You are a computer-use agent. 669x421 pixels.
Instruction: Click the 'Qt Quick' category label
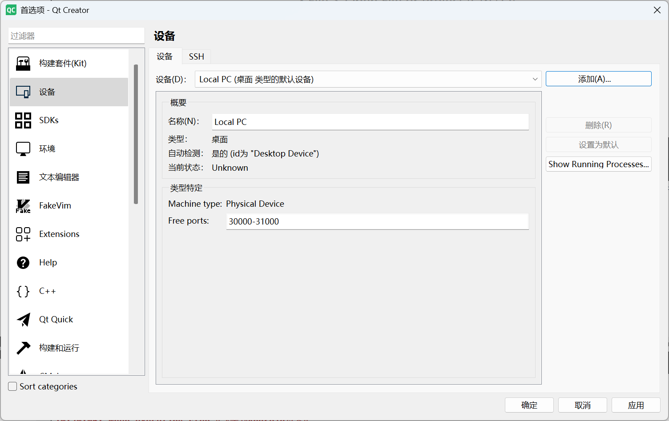[56, 319]
